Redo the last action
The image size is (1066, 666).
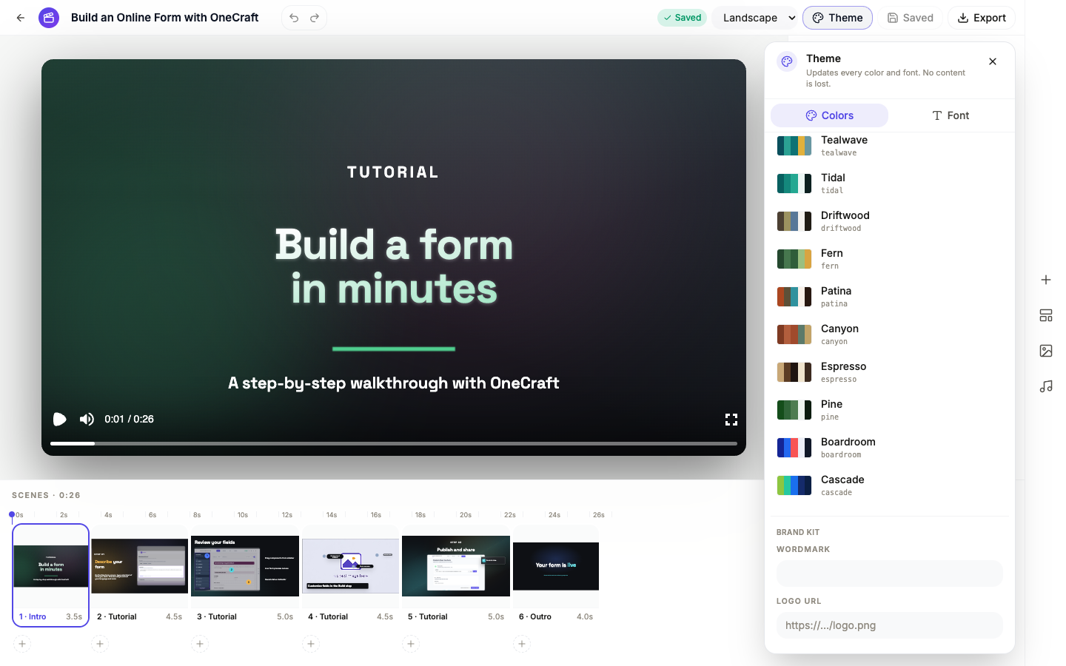pyautogui.click(x=315, y=18)
